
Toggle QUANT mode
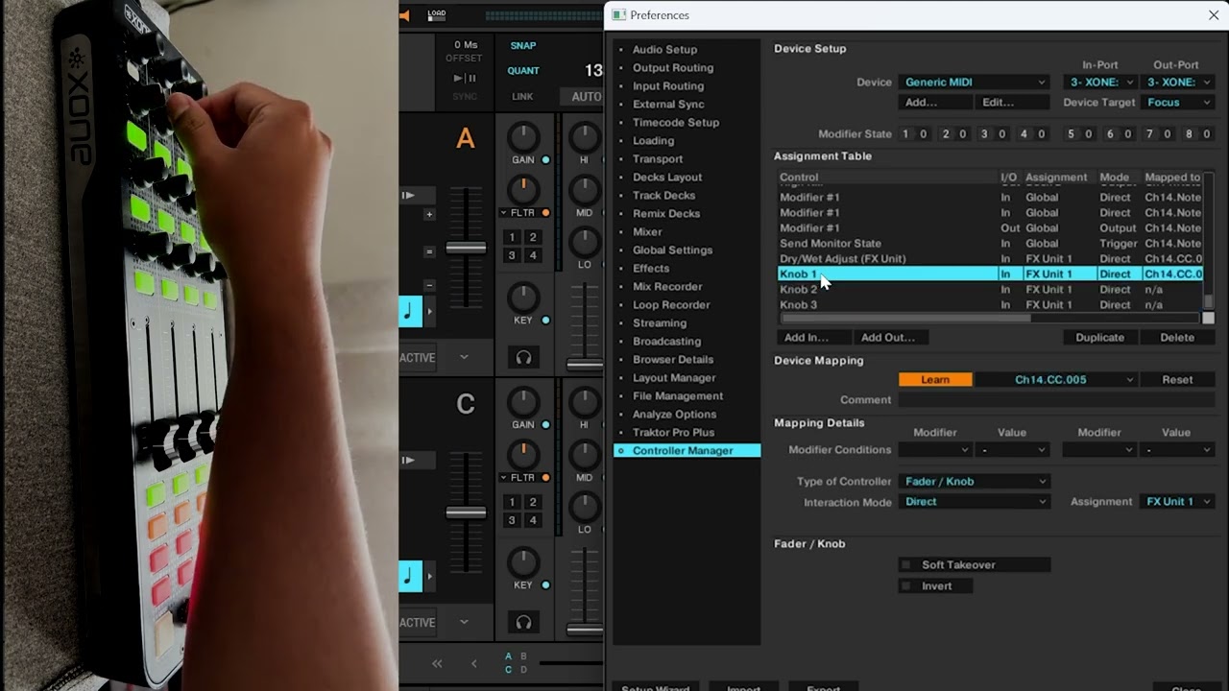coord(523,70)
